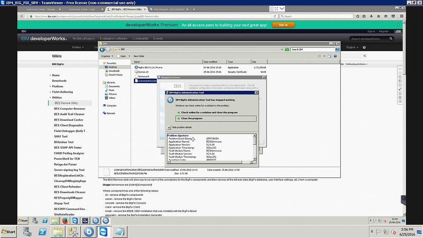Click the Explorer help question mark icon
The width and height of the screenshot is (423, 238).
(x=337, y=56)
